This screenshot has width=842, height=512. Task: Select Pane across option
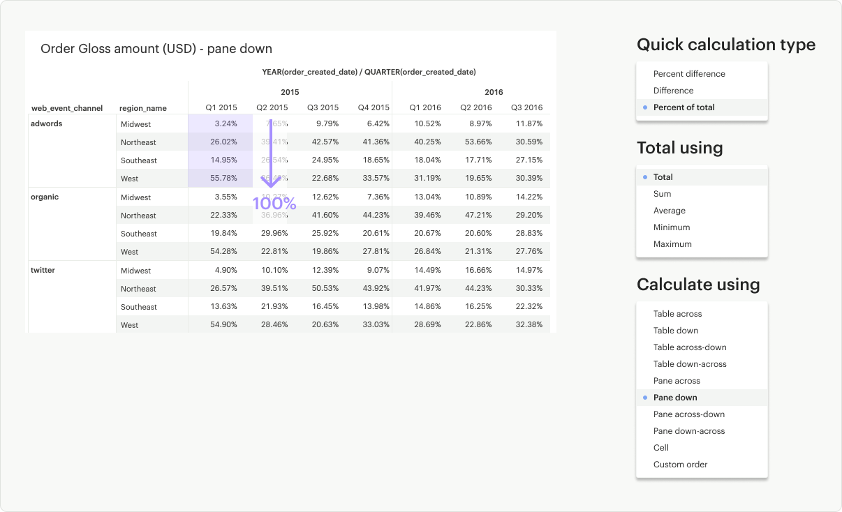[676, 381]
